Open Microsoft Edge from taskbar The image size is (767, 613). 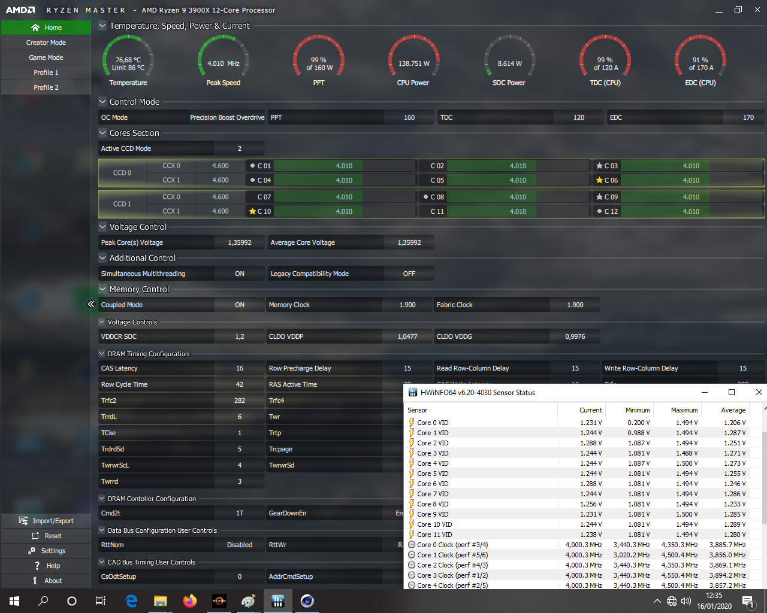pyautogui.click(x=131, y=601)
